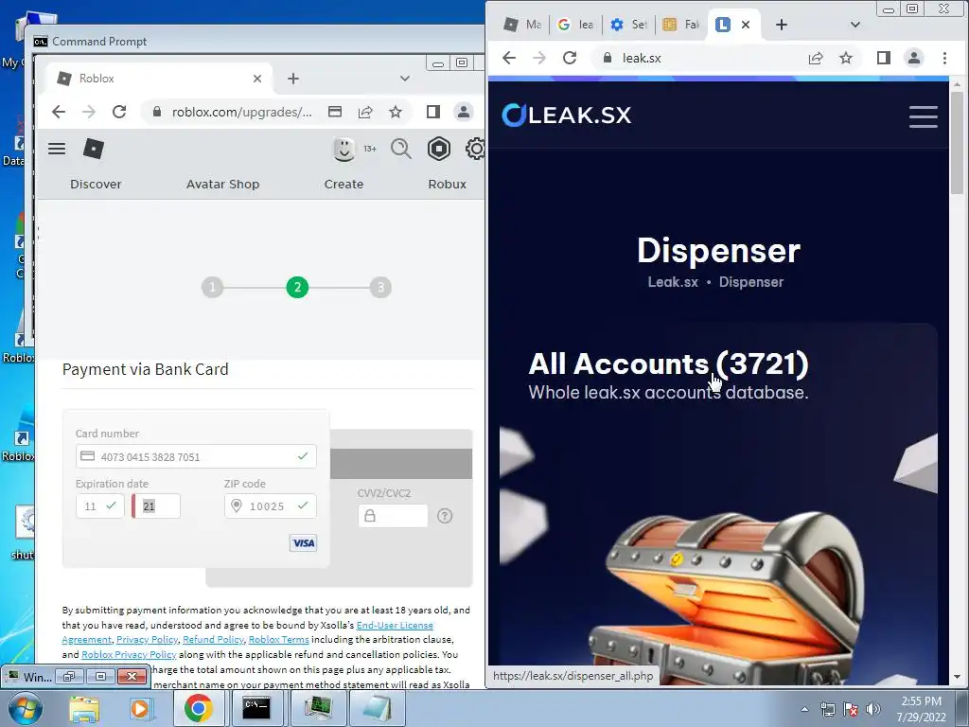Bookmark leak.sx with the star icon
Image resolution: width=969 pixels, height=727 pixels.
(846, 58)
